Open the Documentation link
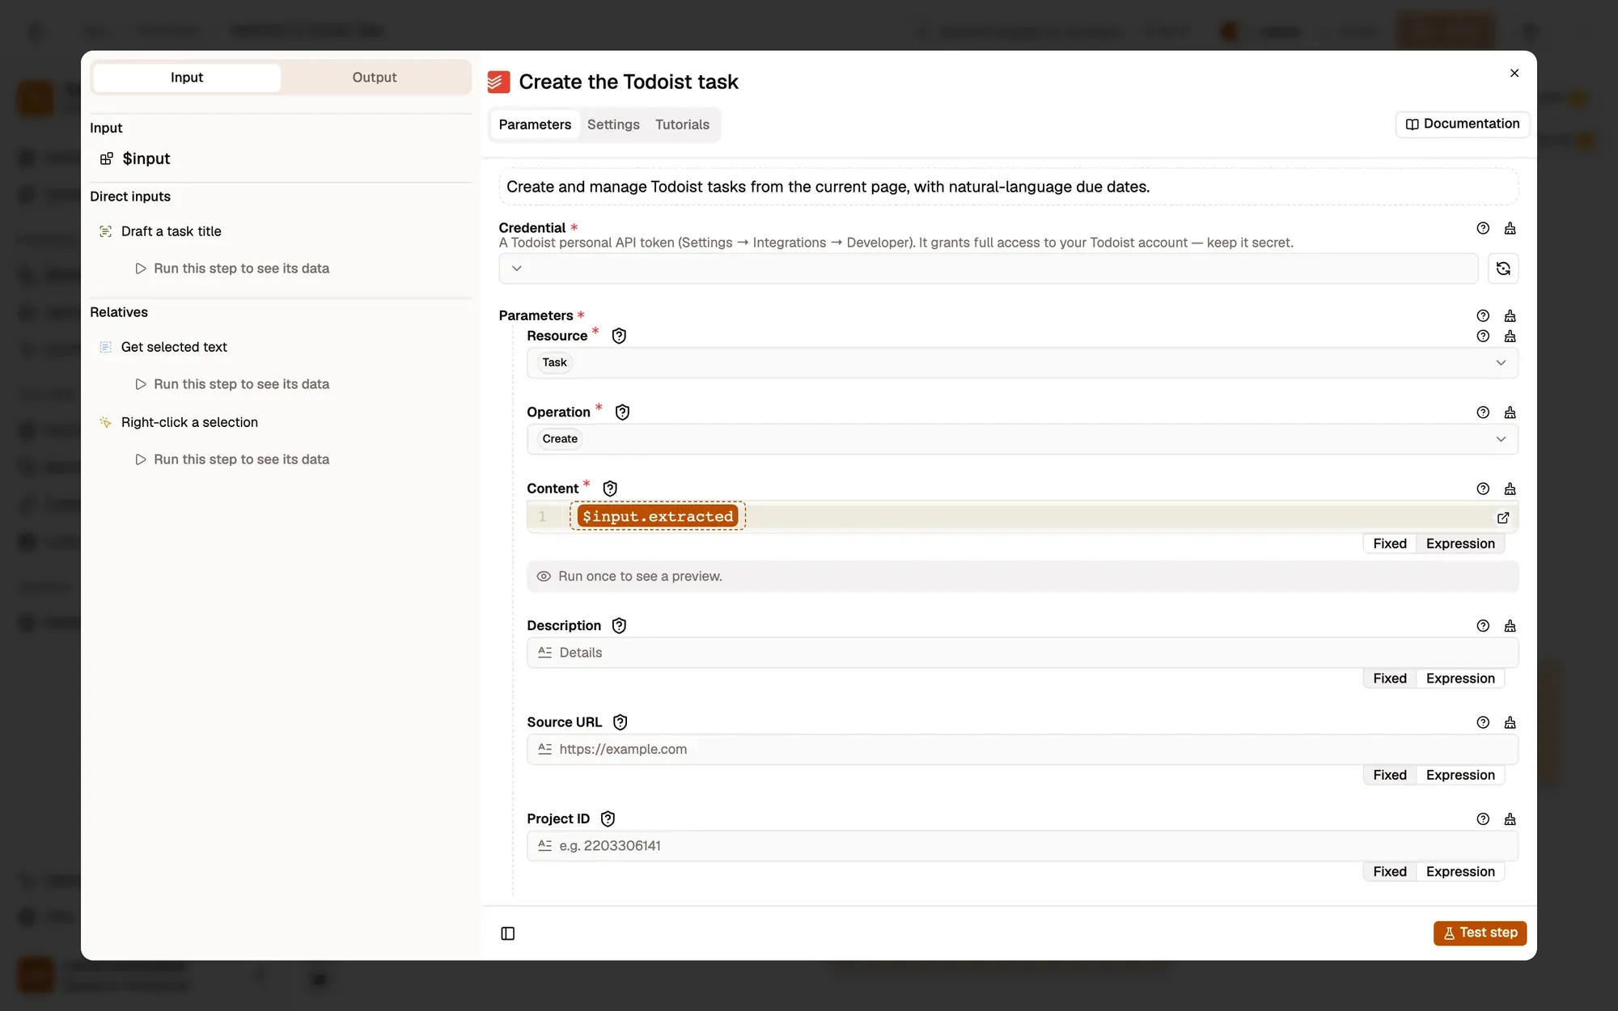1618x1011 pixels. point(1463,124)
